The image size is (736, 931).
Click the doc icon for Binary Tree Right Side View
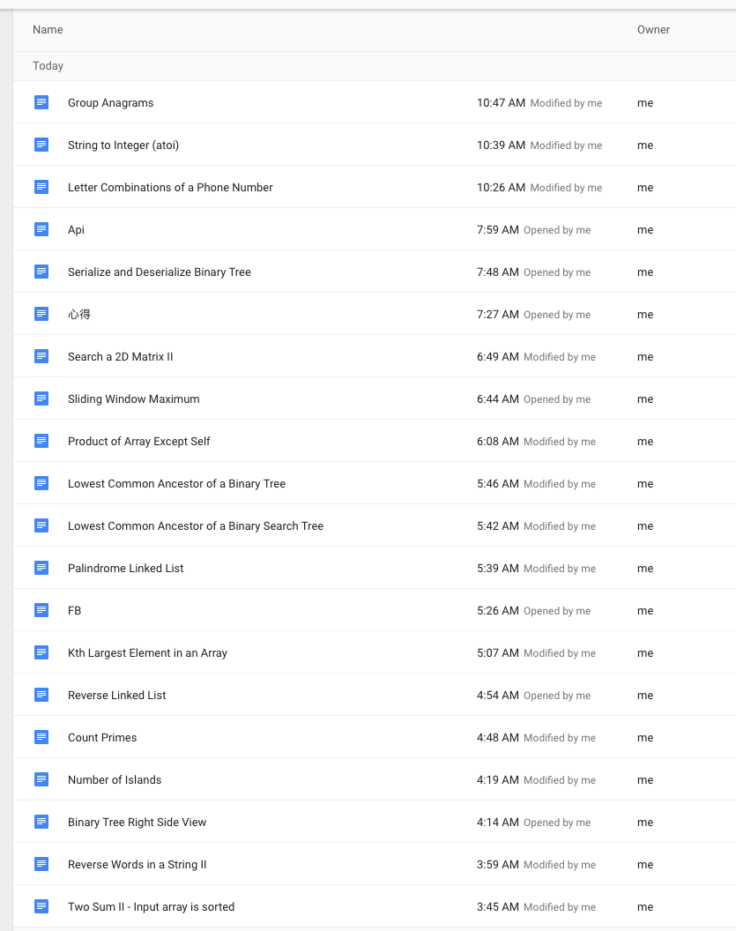click(41, 822)
